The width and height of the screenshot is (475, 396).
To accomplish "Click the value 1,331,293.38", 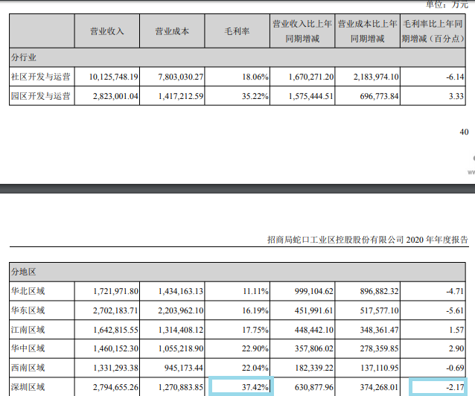I will point(115,368).
